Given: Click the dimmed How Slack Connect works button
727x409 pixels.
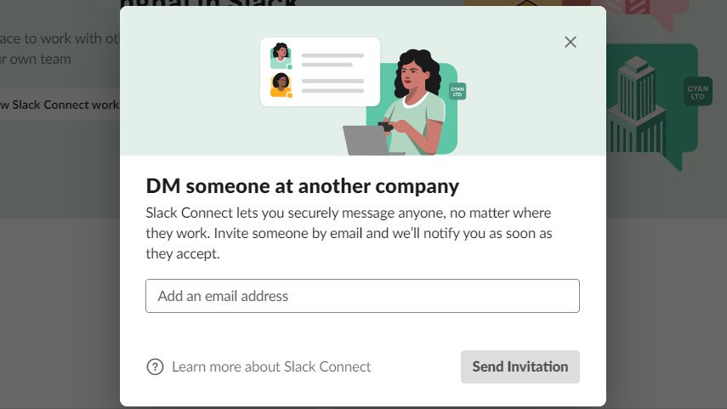Looking at the screenshot, I should (x=60, y=105).
